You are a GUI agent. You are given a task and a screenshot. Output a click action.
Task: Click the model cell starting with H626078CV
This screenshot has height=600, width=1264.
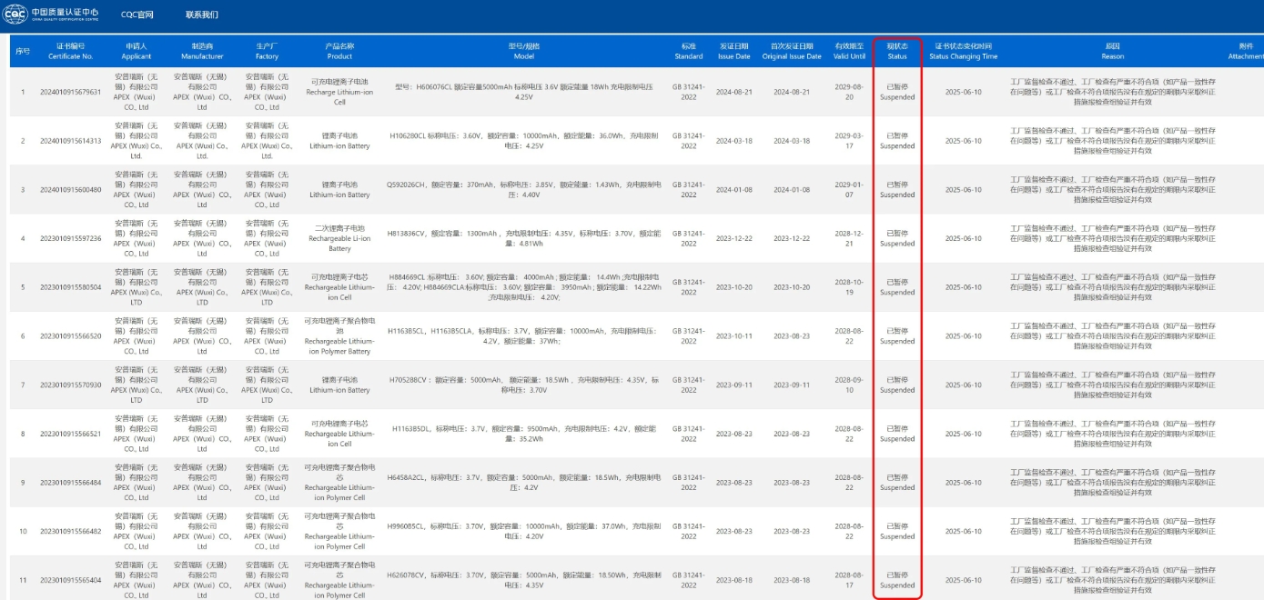pyautogui.click(x=524, y=580)
